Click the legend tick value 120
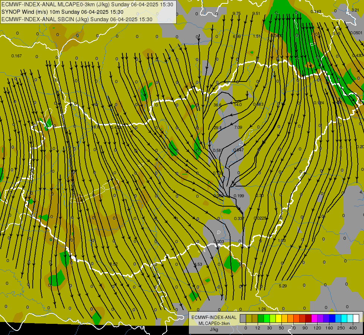Viewport: 364px width, 335px height. pyautogui.click(x=317, y=328)
